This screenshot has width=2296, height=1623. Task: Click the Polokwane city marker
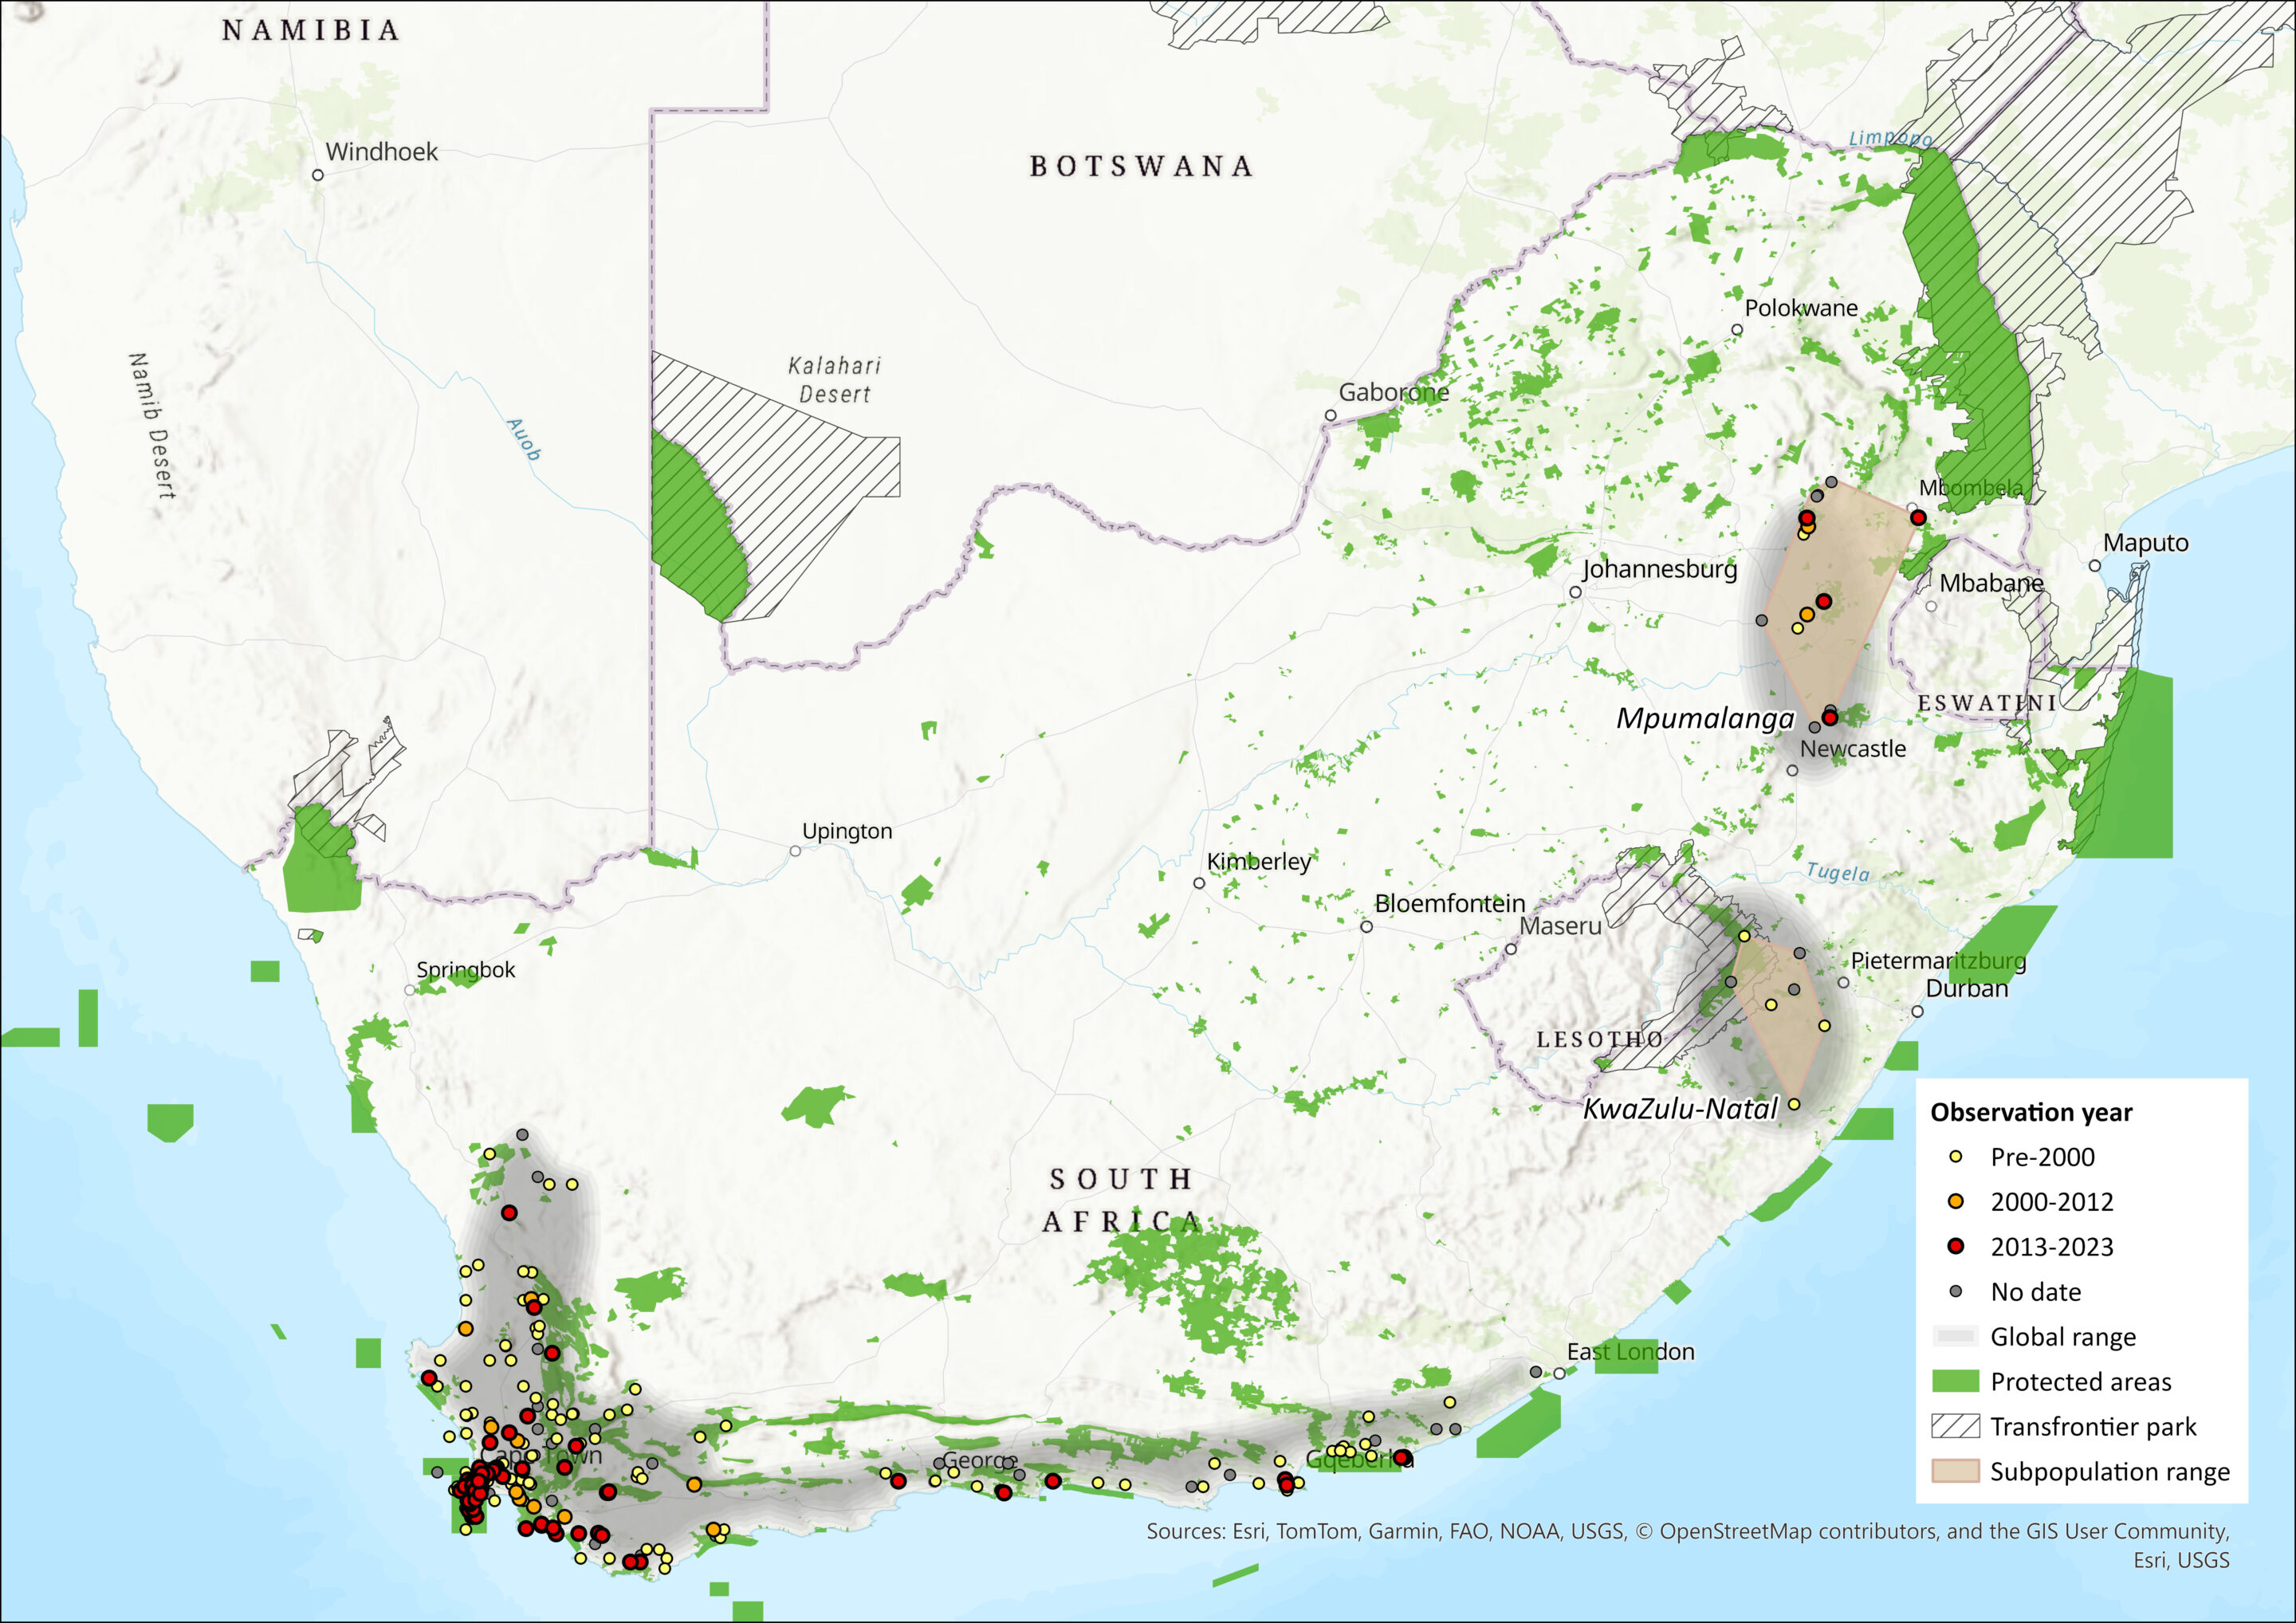[x=1737, y=330]
